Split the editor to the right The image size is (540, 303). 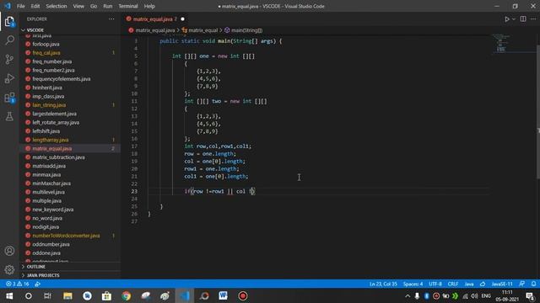point(523,19)
